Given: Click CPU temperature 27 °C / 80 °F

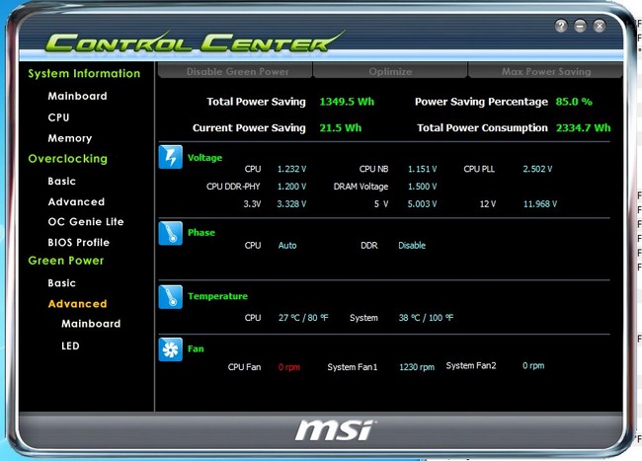Looking at the screenshot, I should (x=303, y=318).
